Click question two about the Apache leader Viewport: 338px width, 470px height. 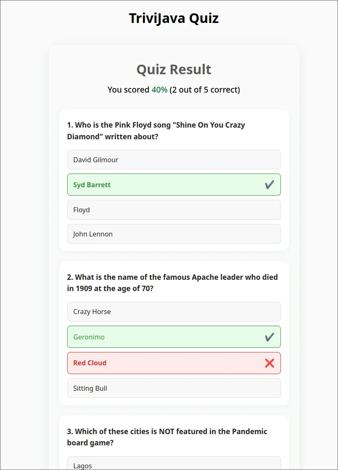(x=172, y=283)
